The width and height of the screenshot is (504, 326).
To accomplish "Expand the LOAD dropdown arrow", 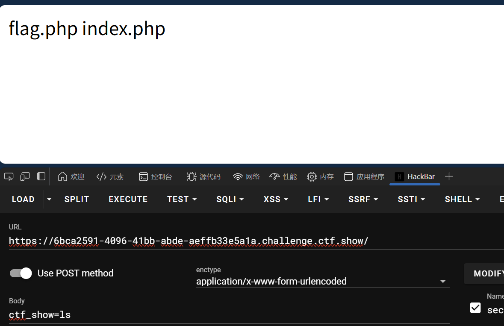I will 49,200.
